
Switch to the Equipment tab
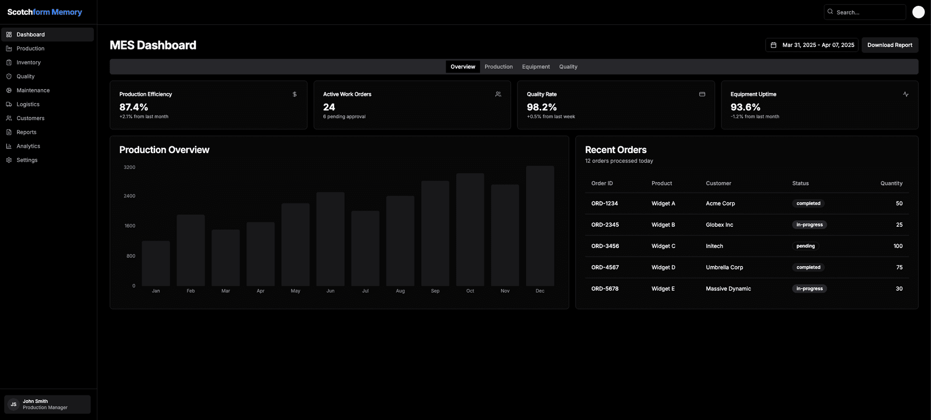pos(536,67)
